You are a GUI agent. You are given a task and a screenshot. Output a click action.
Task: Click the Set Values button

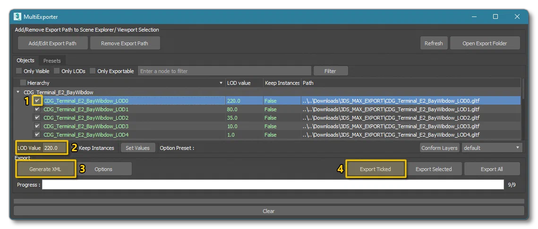(x=137, y=148)
